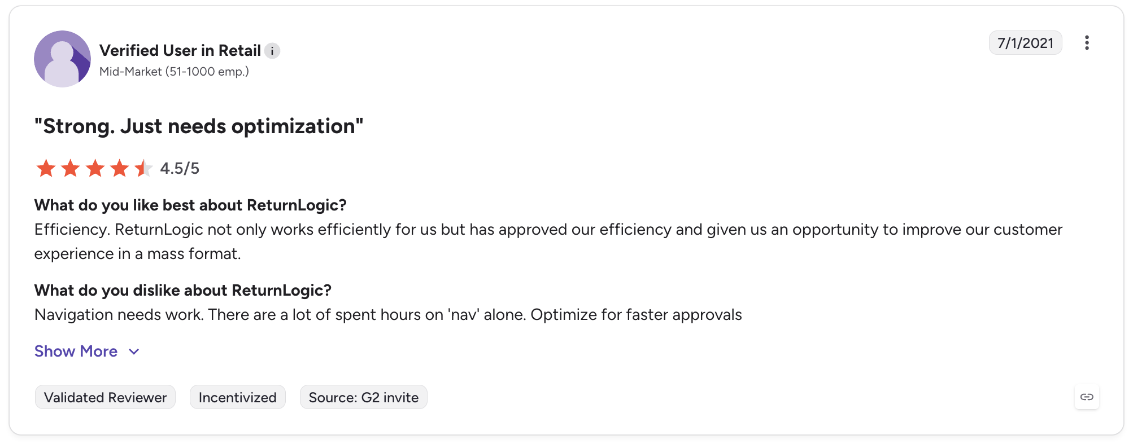Image resolution: width=1133 pixels, height=448 pixels.
Task: Click the info icon beside Verified User
Action: pos(272,51)
